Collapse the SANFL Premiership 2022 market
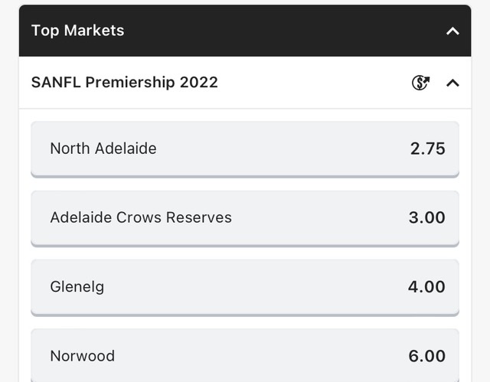Viewport: 490px width, 382px height. (452, 83)
